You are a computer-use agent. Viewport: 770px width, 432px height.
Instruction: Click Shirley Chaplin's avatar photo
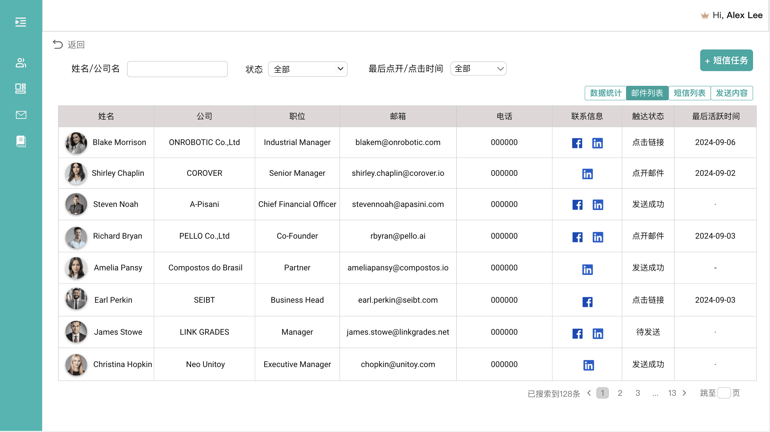tap(76, 174)
